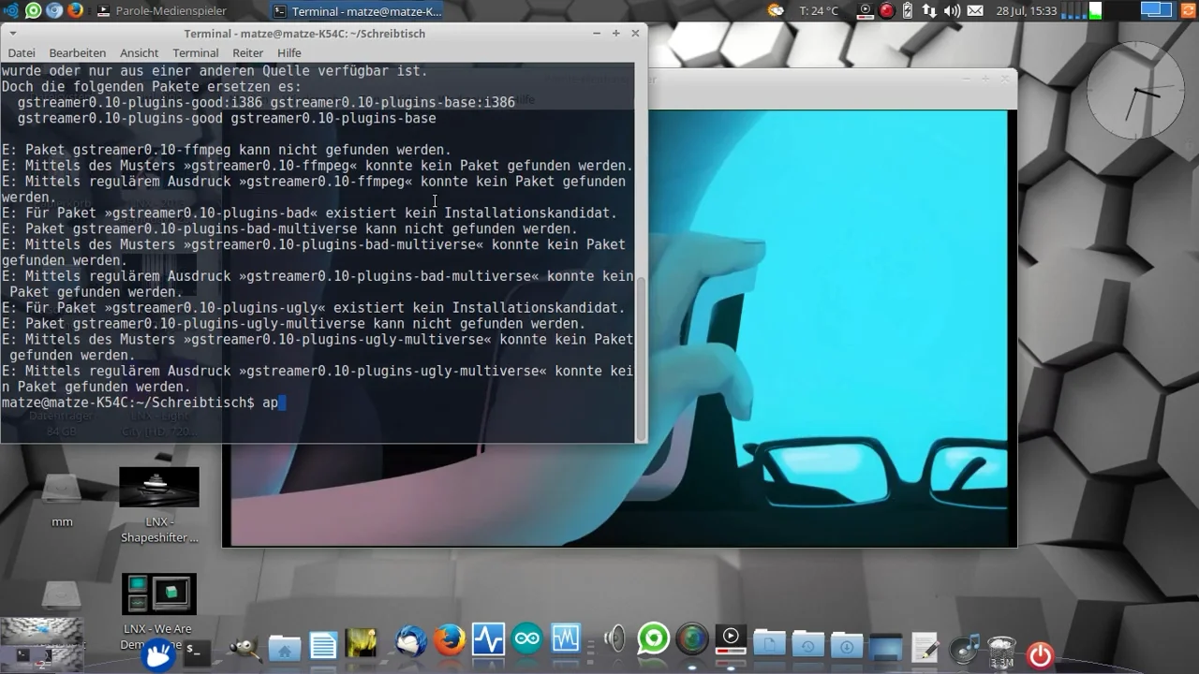
Task: Launch the terminal emulator from the dock
Action: 196,652
